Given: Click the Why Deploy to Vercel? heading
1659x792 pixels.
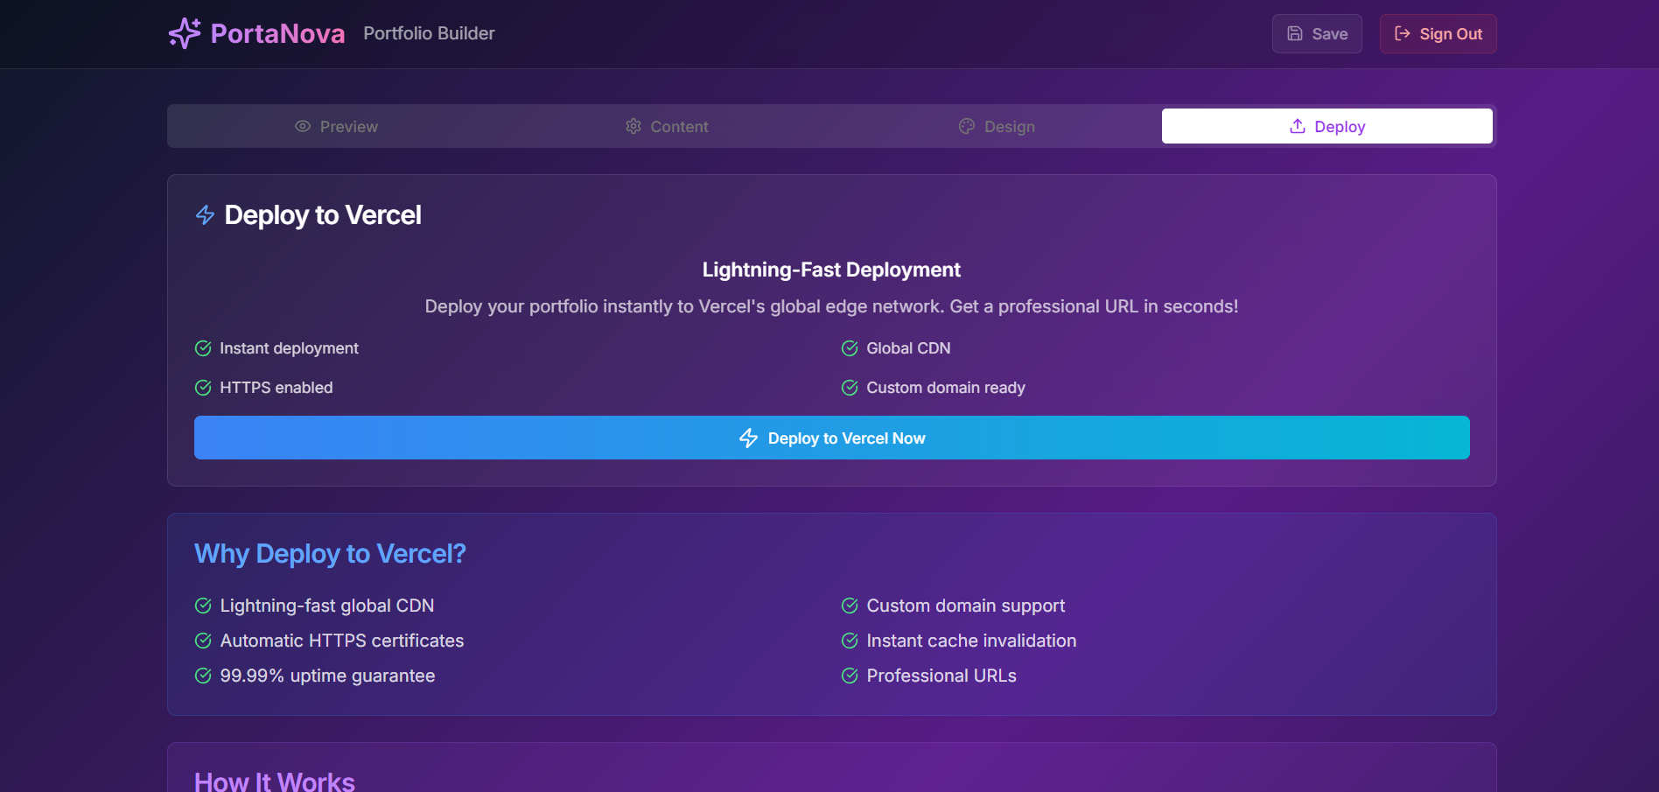Looking at the screenshot, I should tap(330, 554).
